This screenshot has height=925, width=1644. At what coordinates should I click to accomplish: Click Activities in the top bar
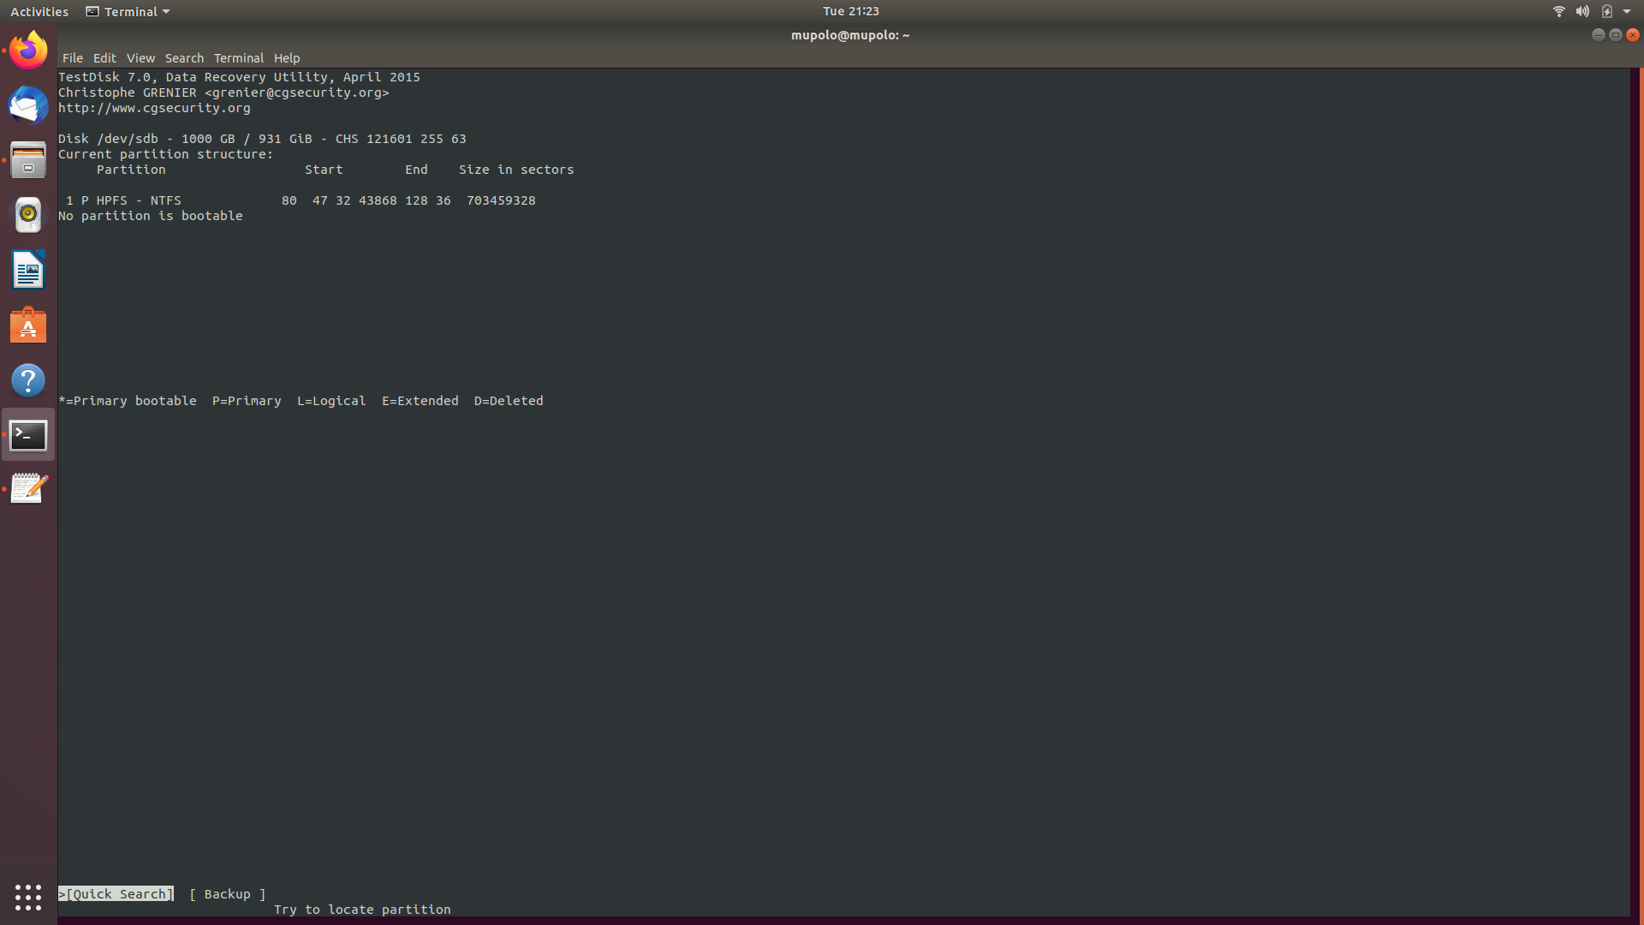(39, 11)
